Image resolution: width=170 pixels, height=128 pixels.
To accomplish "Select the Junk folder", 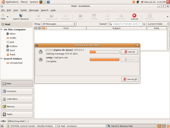I will (x=10, y=42).
